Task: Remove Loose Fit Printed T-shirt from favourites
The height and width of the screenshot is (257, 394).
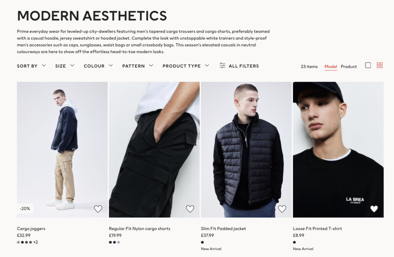Action: tap(374, 209)
